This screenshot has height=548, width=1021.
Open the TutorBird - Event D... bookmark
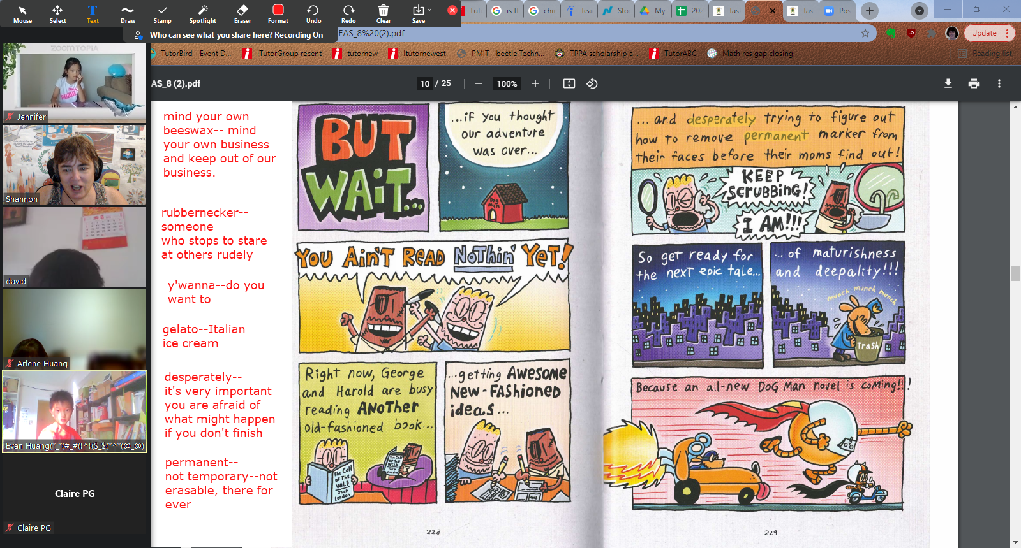click(x=191, y=54)
